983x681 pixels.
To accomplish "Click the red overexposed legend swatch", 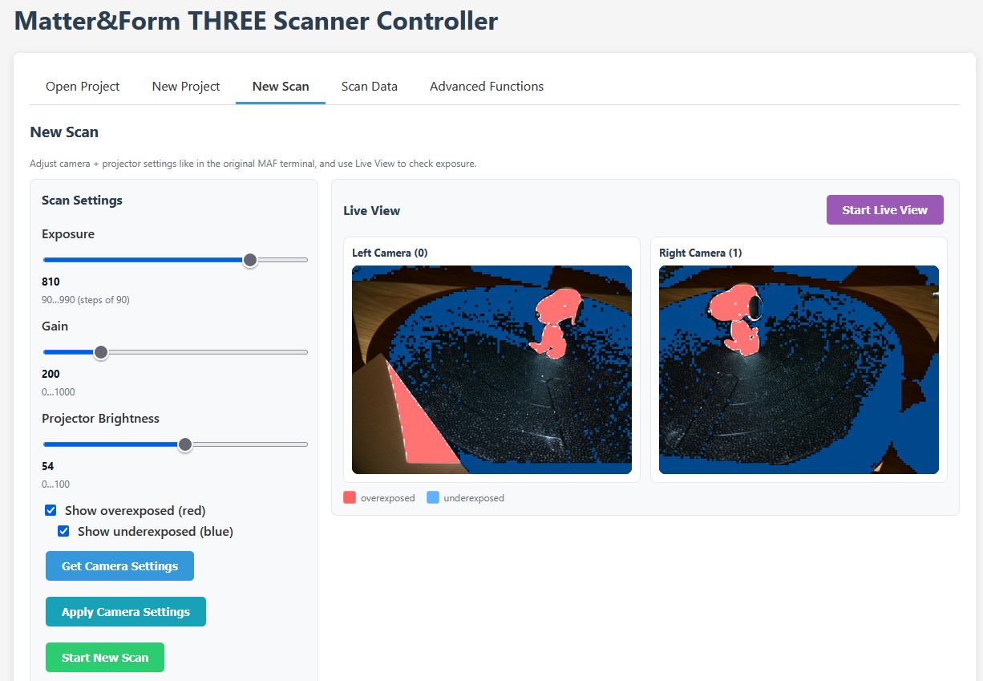I will [350, 498].
